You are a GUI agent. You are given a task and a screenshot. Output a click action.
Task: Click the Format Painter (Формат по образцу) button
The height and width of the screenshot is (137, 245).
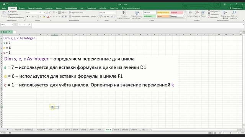point(16,18)
